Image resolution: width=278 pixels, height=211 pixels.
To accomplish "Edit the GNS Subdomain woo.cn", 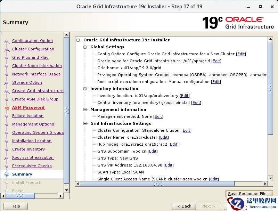I will tap(153, 151).
